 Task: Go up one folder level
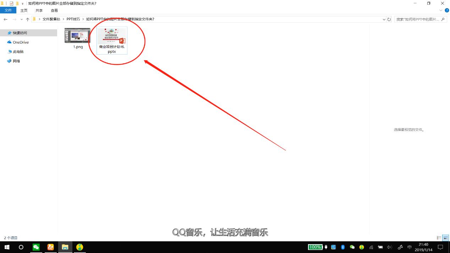click(27, 19)
